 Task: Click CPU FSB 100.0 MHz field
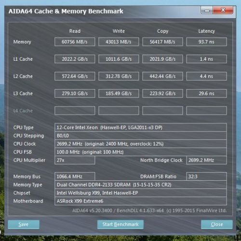141,152
